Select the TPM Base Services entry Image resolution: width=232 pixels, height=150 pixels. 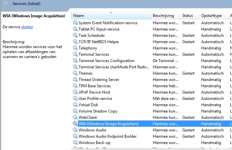152,86
